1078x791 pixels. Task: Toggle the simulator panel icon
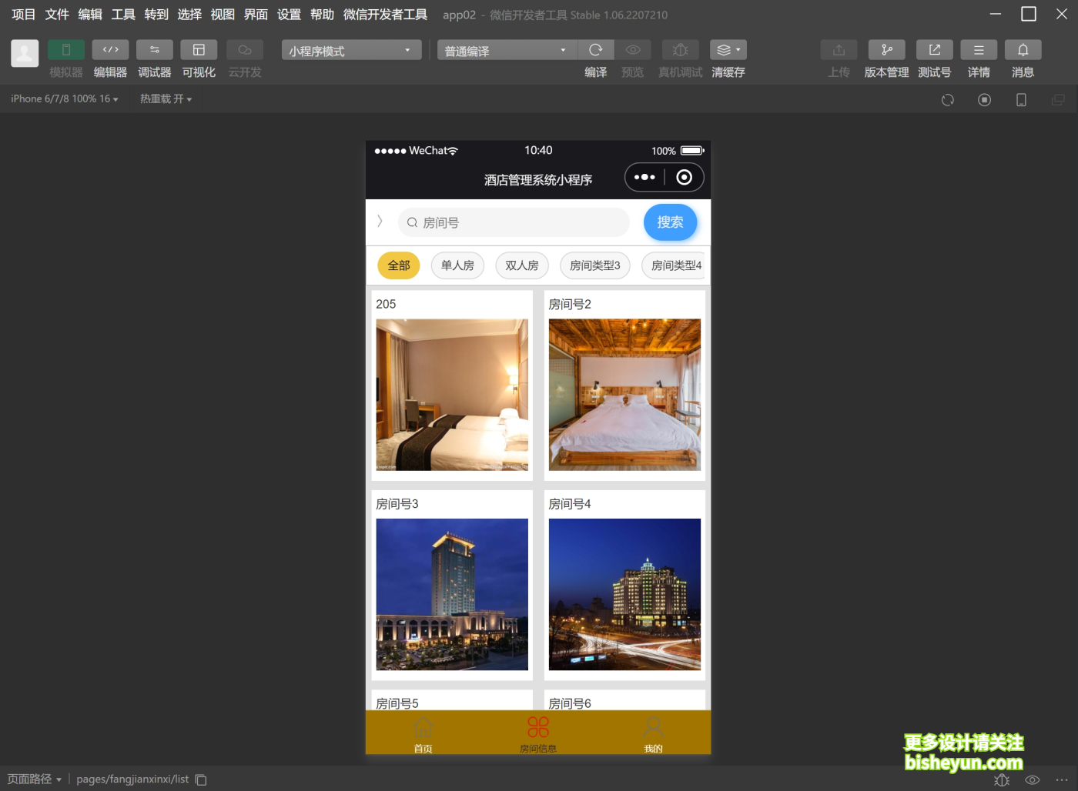[66, 50]
